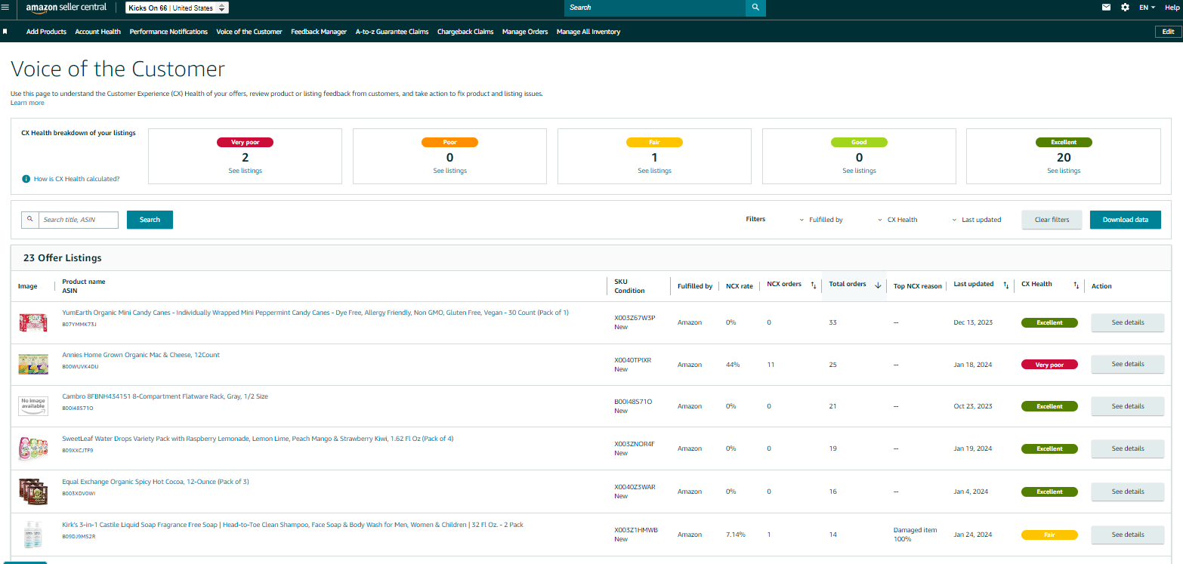Open Equal Exchange Organic Spicy Hot Cocoa link
Screen dimensions: 1183x564
pos(156,482)
